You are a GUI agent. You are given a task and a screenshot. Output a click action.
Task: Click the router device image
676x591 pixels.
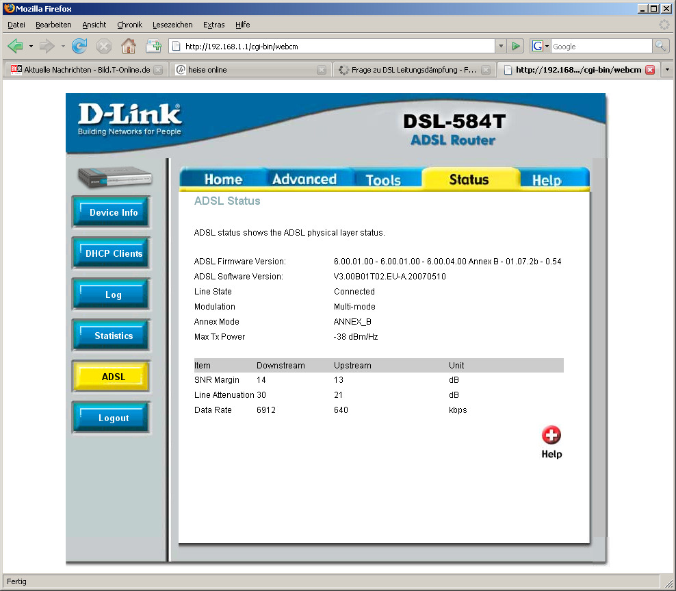point(115,177)
